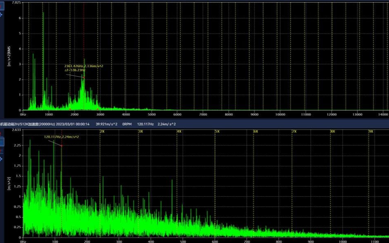The height and width of the screenshot is (243, 389).
Task: Click the 4X harmonic marker label
Action: click(179, 131)
